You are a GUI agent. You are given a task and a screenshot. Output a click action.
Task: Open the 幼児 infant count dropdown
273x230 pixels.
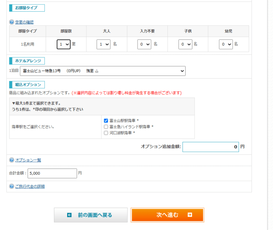226,44
